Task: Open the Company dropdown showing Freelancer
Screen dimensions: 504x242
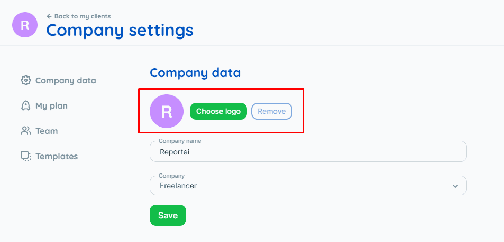Action: (x=308, y=185)
